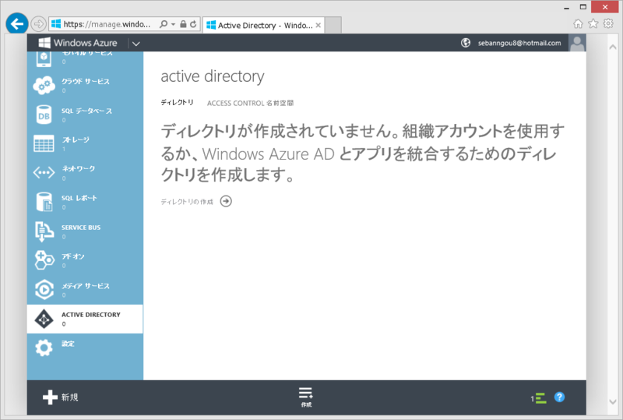Viewport: 623px width, 420px height.
Task: Open the Media Services (メディア サービス) icon
Action: coord(44,290)
